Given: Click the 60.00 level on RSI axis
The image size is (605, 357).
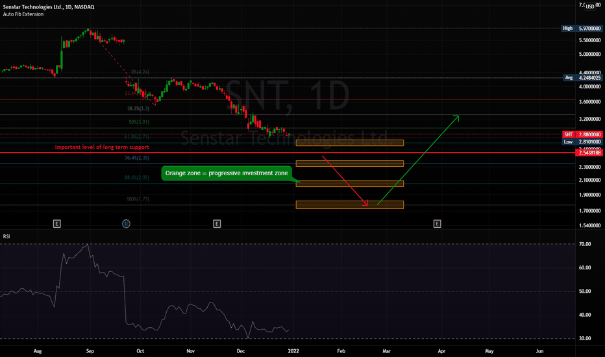Looking at the screenshot, I should (x=585, y=267).
